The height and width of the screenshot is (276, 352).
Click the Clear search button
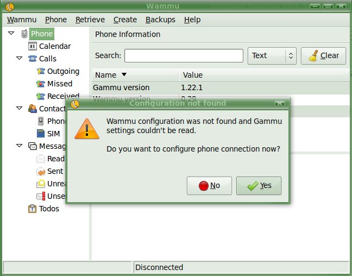click(x=323, y=56)
